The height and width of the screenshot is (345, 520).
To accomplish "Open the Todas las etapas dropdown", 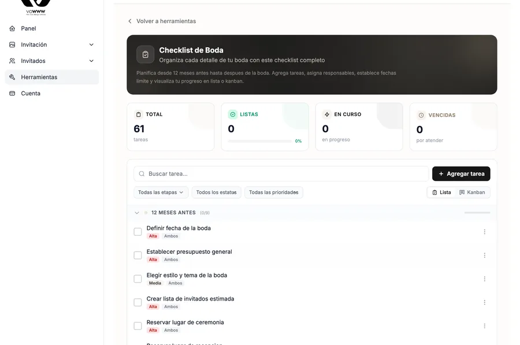I will (x=161, y=192).
